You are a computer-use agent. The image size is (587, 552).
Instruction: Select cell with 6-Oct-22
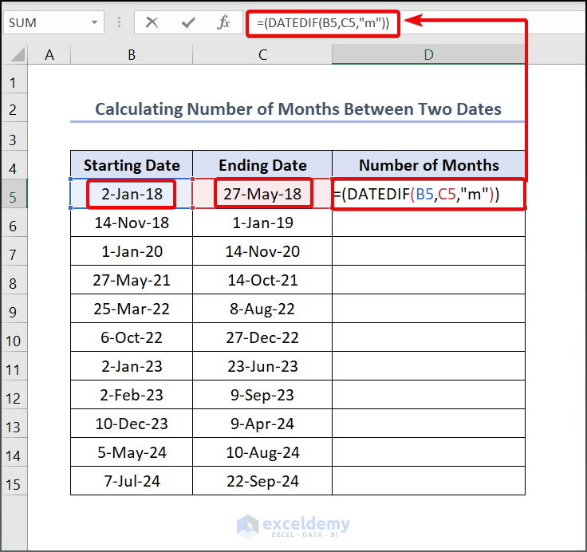[x=132, y=337]
